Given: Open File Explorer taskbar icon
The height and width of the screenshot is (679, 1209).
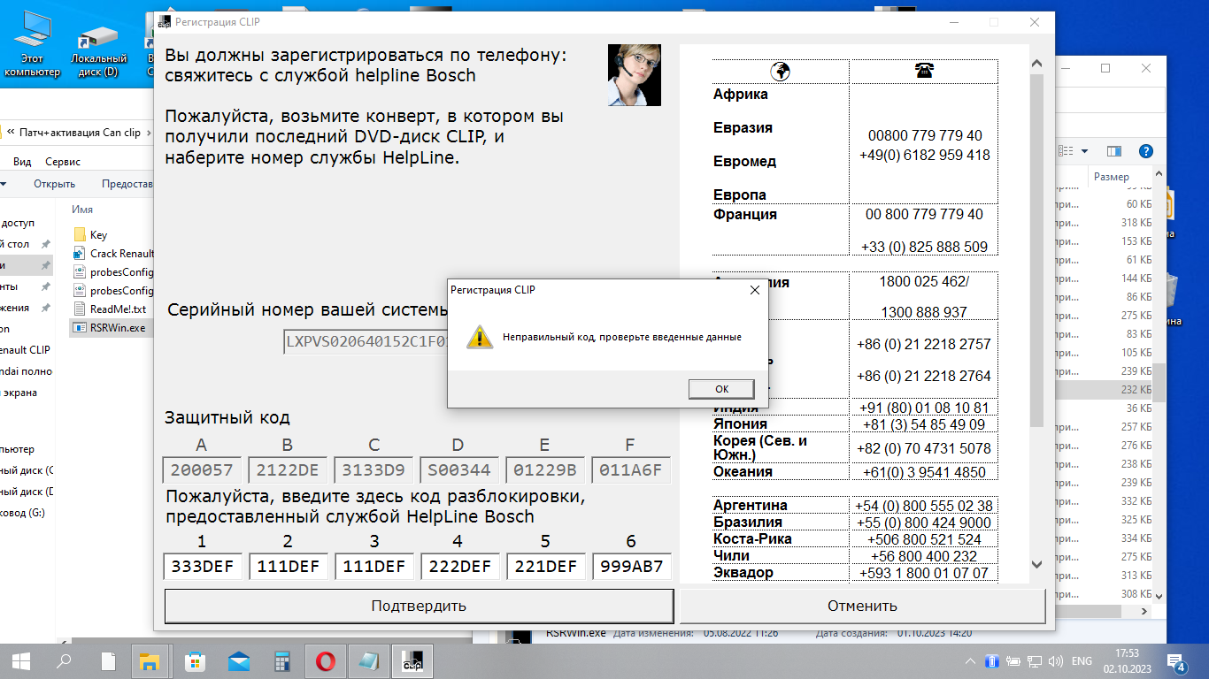Looking at the screenshot, I should 150,660.
